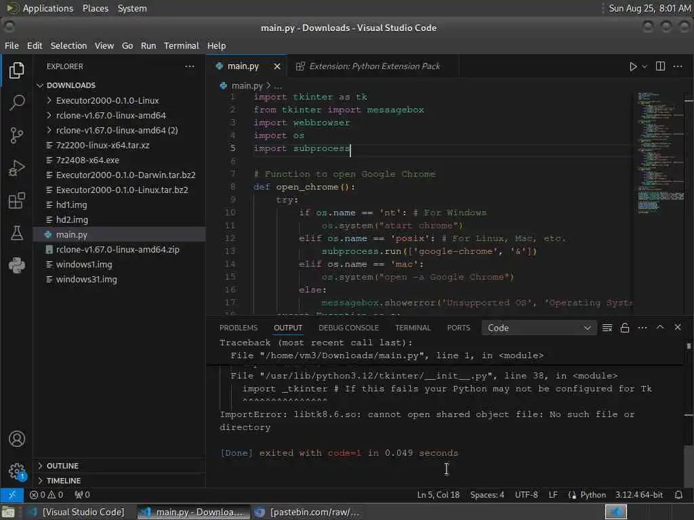Select interpreter 3.12.4 64-bit
694x520 pixels.
[639, 495]
